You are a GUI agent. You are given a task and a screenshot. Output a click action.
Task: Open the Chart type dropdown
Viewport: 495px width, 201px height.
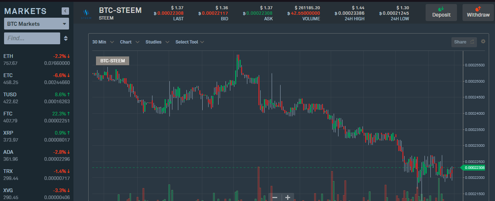tap(130, 42)
